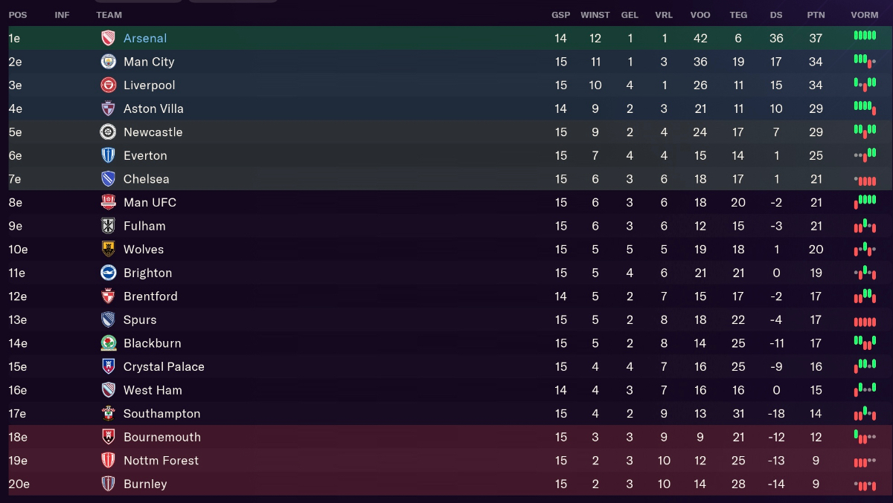Viewport: 893px width, 503px height.
Task: Click the Blackburn badge icon
Action: 109,343
